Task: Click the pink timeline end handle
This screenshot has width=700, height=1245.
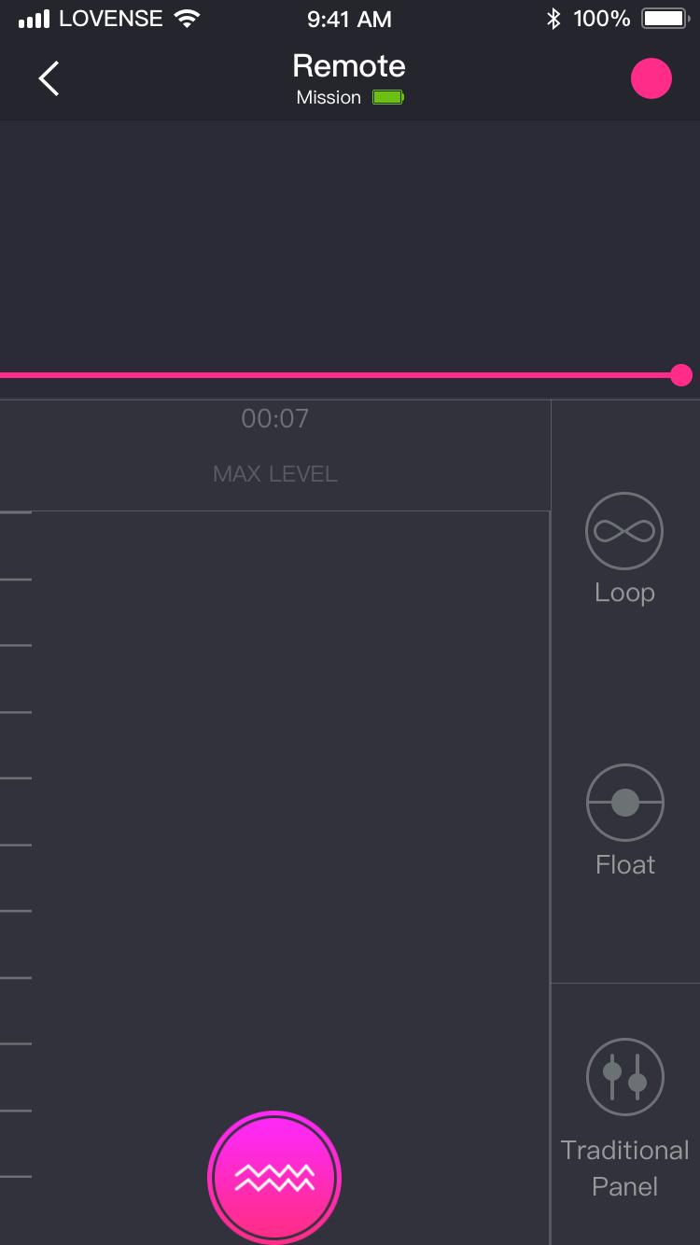Action: point(681,375)
